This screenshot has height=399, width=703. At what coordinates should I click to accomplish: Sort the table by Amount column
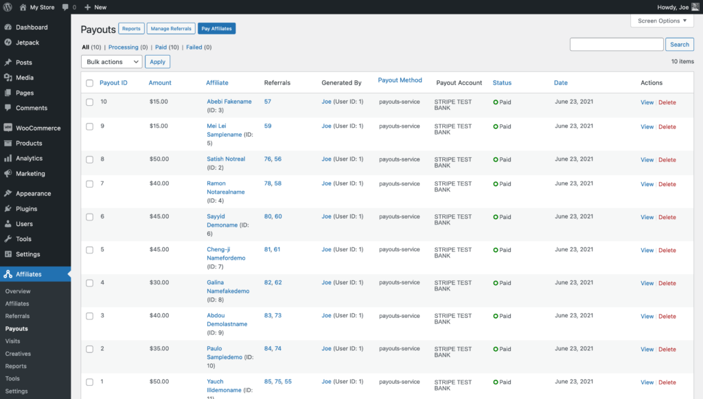pyautogui.click(x=160, y=83)
